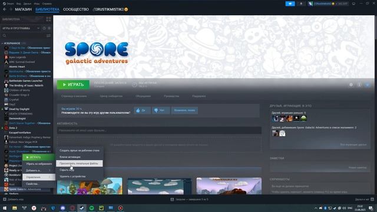The image size is (377, 212).
Task: Select Battlestate Games Launcher entry
Action: 25,81
